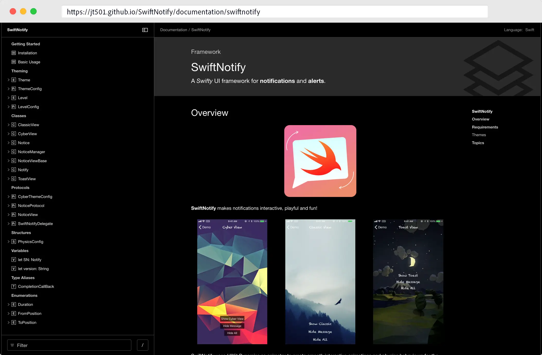
Task: Click the slash shortcut button by Filter
Action: (143, 345)
